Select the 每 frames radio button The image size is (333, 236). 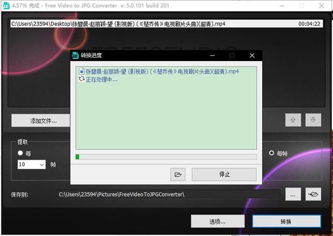[20, 153]
